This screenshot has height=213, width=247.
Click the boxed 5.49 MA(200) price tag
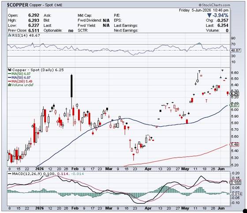point(235,144)
